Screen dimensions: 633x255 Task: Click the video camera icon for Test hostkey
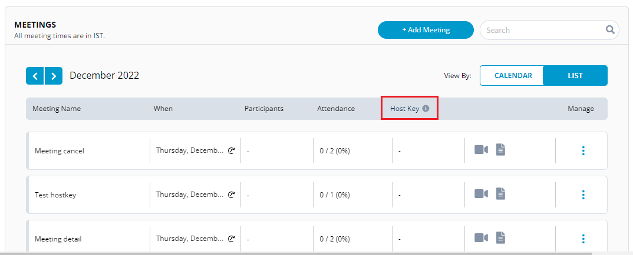pos(481,193)
